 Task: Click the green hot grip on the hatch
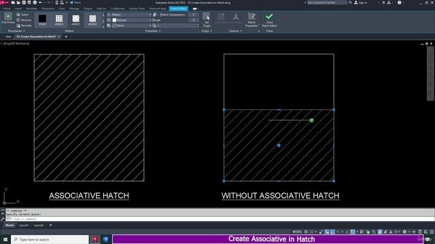[311, 120]
